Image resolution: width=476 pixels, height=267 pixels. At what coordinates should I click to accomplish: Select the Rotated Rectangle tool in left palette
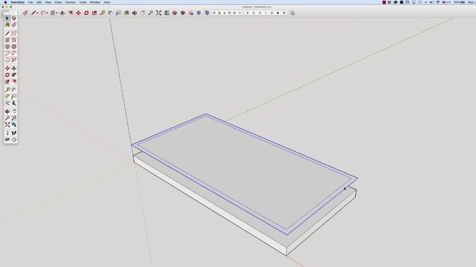pyautogui.click(x=14, y=40)
